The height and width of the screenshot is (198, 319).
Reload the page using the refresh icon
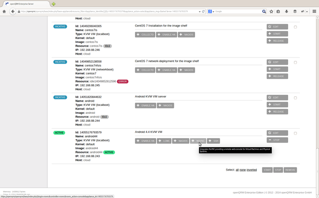coord(203,12)
